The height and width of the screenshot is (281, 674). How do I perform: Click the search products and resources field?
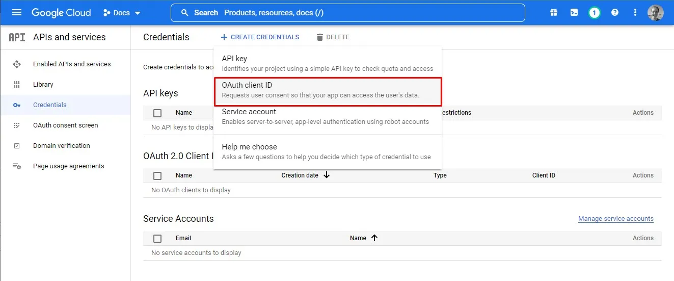[x=347, y=13]
